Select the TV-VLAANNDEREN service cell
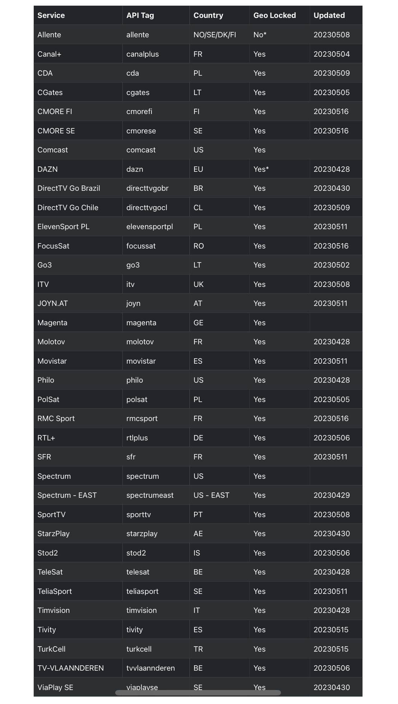The width and height of the screenshot is (398, 704). (x=70, y=668)
